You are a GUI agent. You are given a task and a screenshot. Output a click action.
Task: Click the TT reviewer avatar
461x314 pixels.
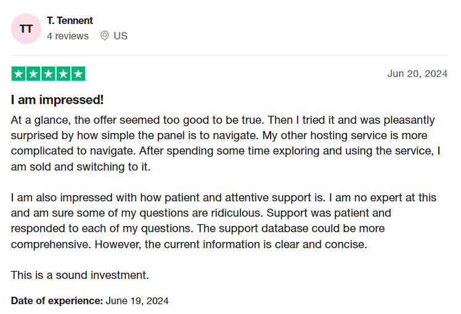pyautogui.click(x=27, y=28)
